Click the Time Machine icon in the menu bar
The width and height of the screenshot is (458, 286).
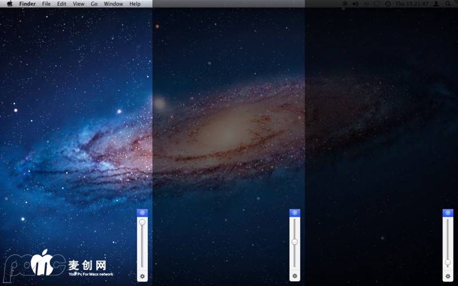(x=388, y=3)
